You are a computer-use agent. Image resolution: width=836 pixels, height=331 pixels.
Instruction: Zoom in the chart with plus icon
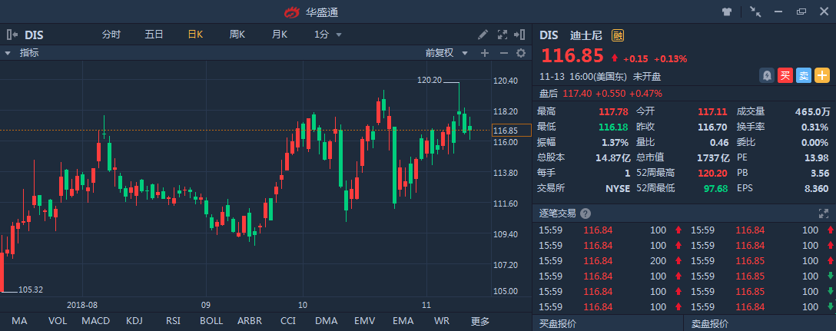485,53
